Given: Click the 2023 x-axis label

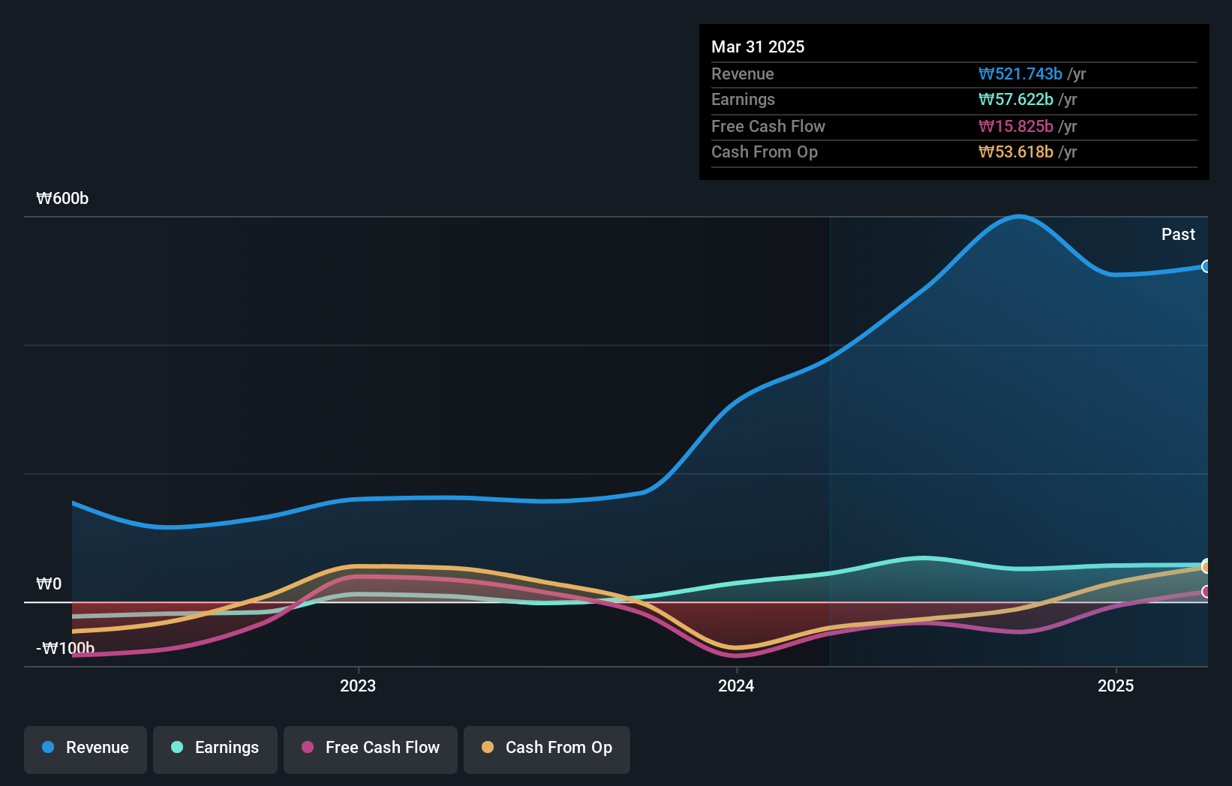Looking at the screenshot, I should click(358, 685).
